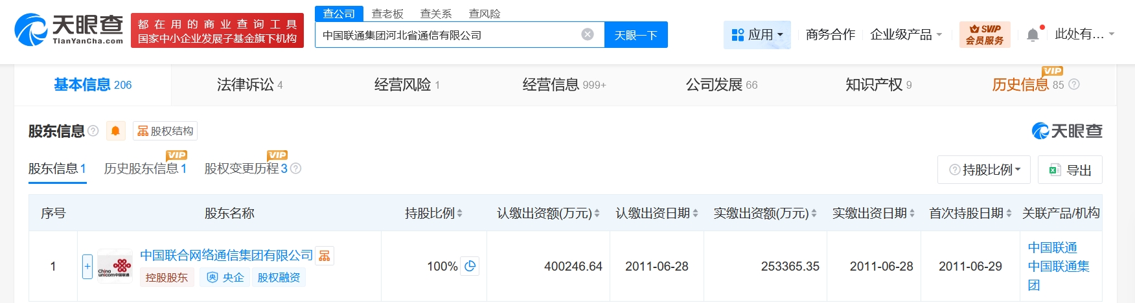Click the orange alert bell beside 股东信息
The width and height of the screenshot is (1135, 303).
pos(115,131)
